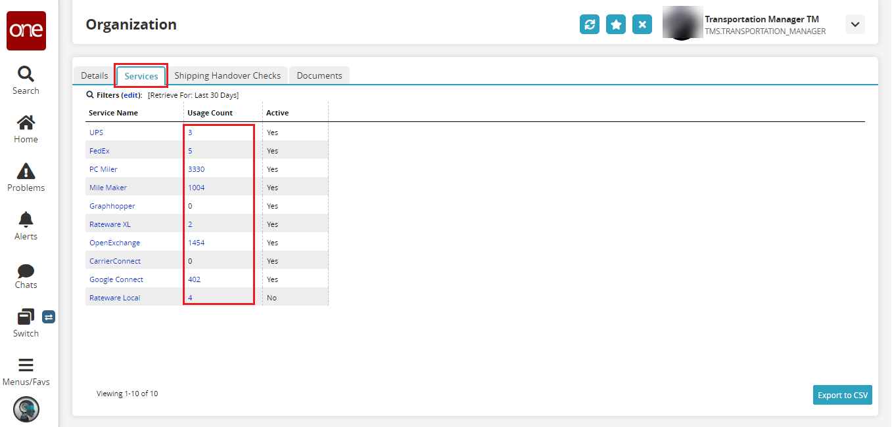Click Rateware Local usage count 4
Viewport: 892px width, 427px height.
[190, 298]
